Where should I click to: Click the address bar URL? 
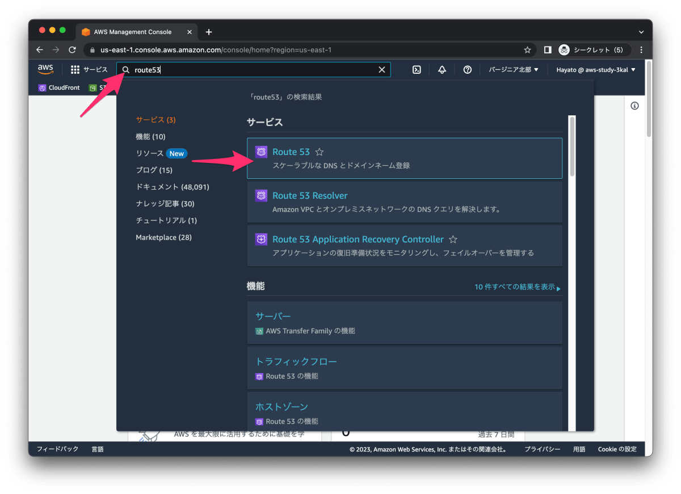[216, 50]
